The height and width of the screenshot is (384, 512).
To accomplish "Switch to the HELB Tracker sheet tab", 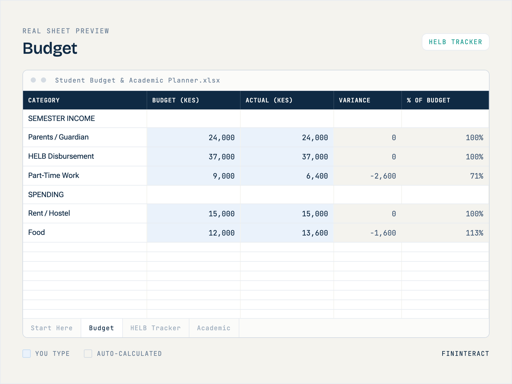I will 156,328.
